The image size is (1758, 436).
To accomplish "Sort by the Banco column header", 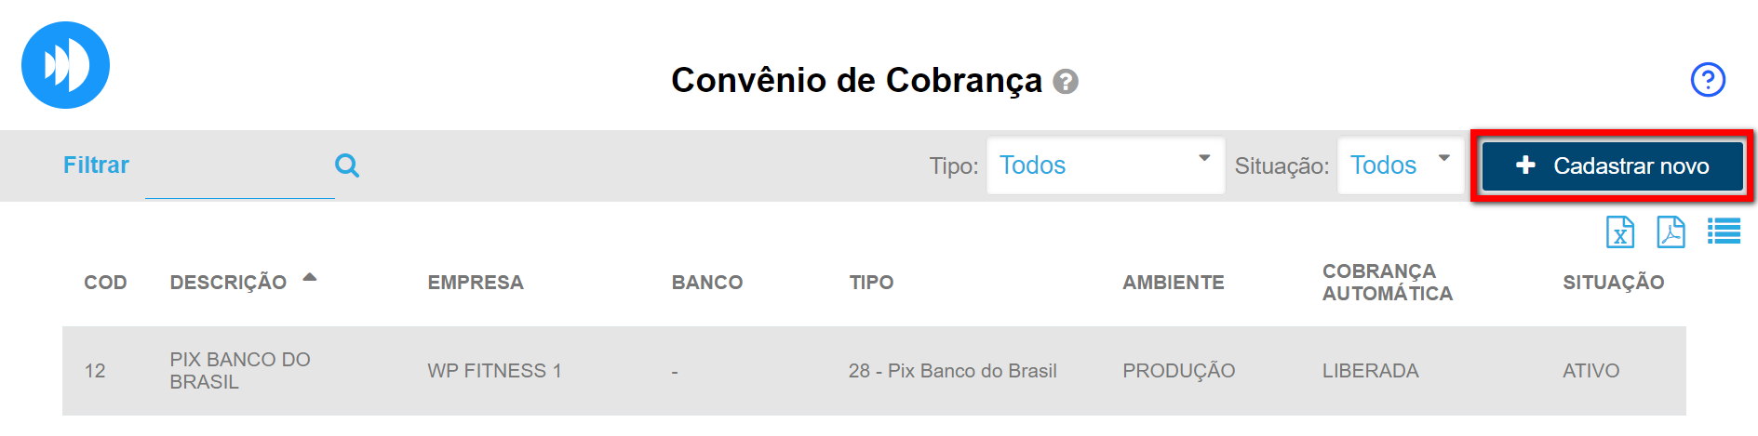I will pyautogui.click(x=707, y=283).
